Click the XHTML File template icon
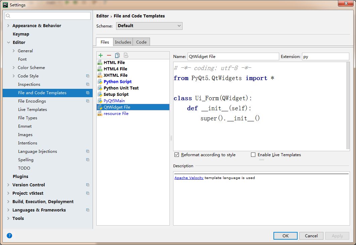Screen dimensions: 356x245 click(100, 75)
